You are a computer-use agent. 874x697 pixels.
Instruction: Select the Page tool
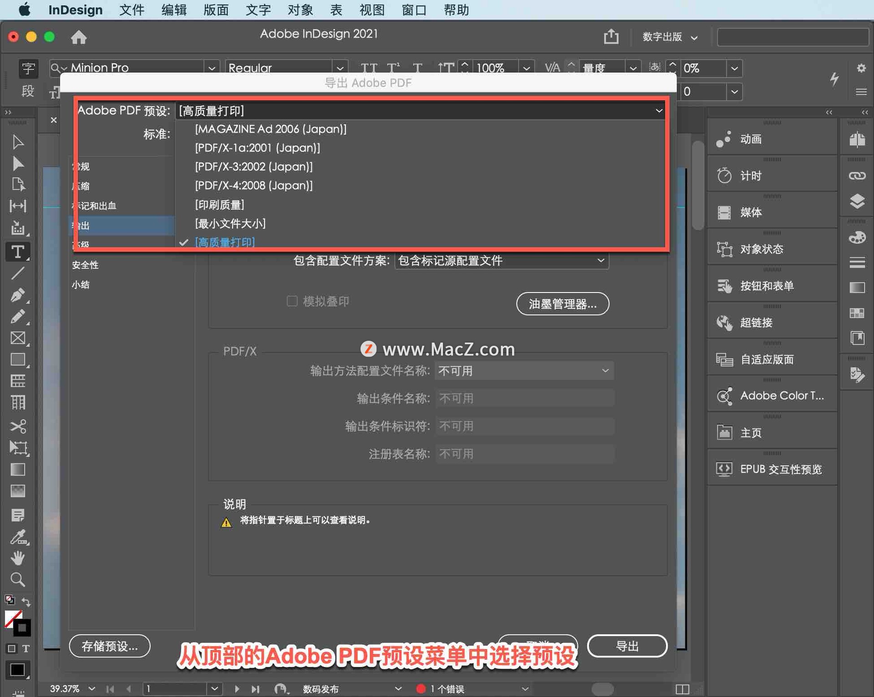click(18, 184)
